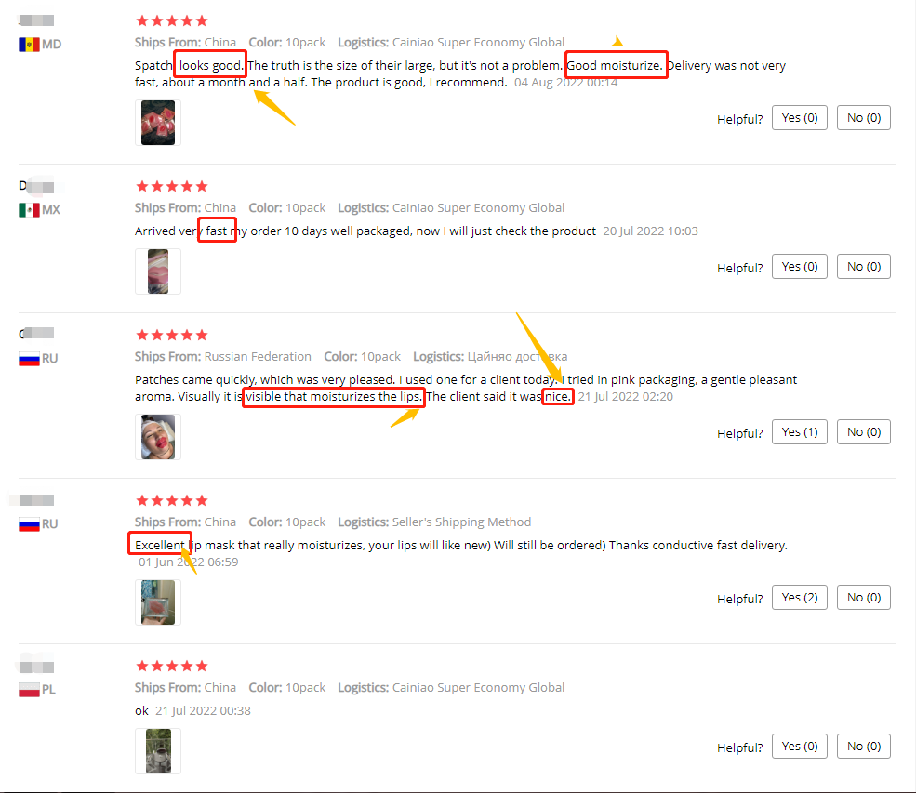Click the Poland flag icon beside PL
This screenshot has height=793, width=916.
tap(29, 690)
